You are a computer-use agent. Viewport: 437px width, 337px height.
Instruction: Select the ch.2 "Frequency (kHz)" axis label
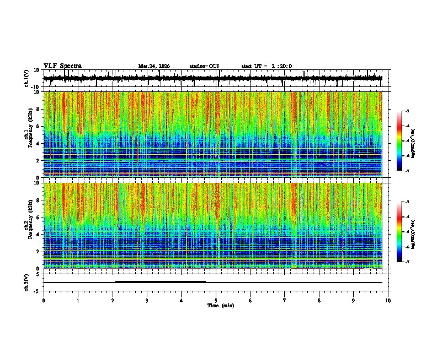coord(30,219)
